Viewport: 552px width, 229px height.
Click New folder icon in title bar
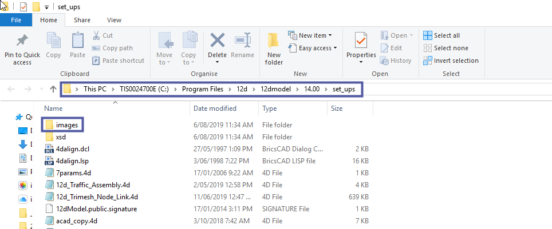pyautogui.click(x=36, y=7)
